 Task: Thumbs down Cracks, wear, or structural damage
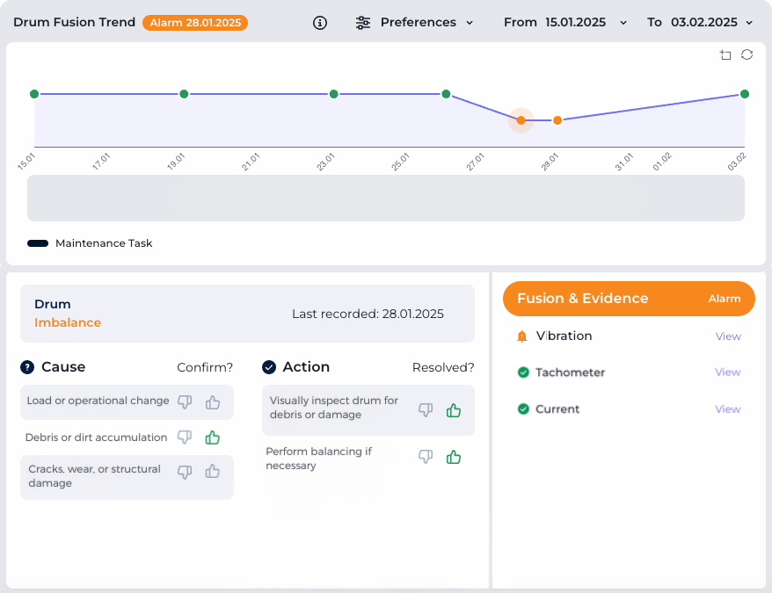click(185, 472)
